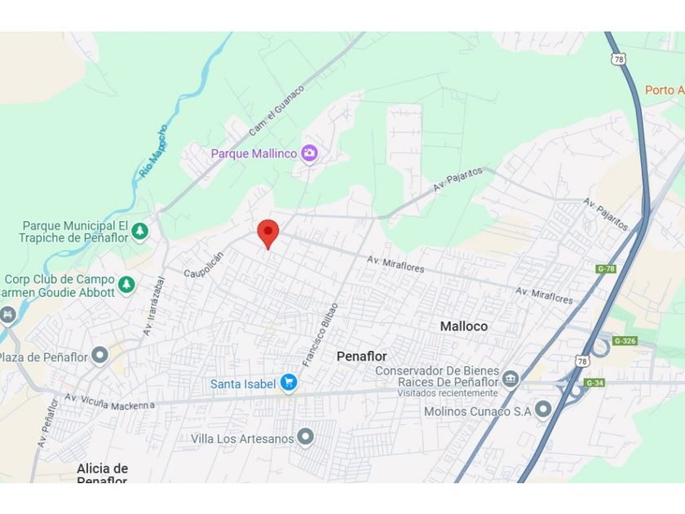Click the red location pin marker

coord(267,234)
